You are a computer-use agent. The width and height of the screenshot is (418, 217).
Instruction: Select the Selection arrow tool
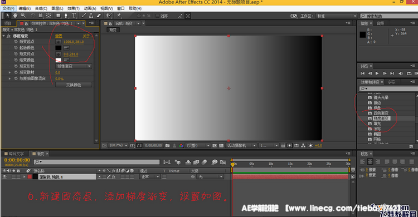[7, 16]
